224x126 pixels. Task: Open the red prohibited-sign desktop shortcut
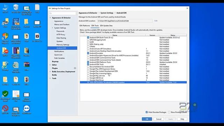(5, 108)
